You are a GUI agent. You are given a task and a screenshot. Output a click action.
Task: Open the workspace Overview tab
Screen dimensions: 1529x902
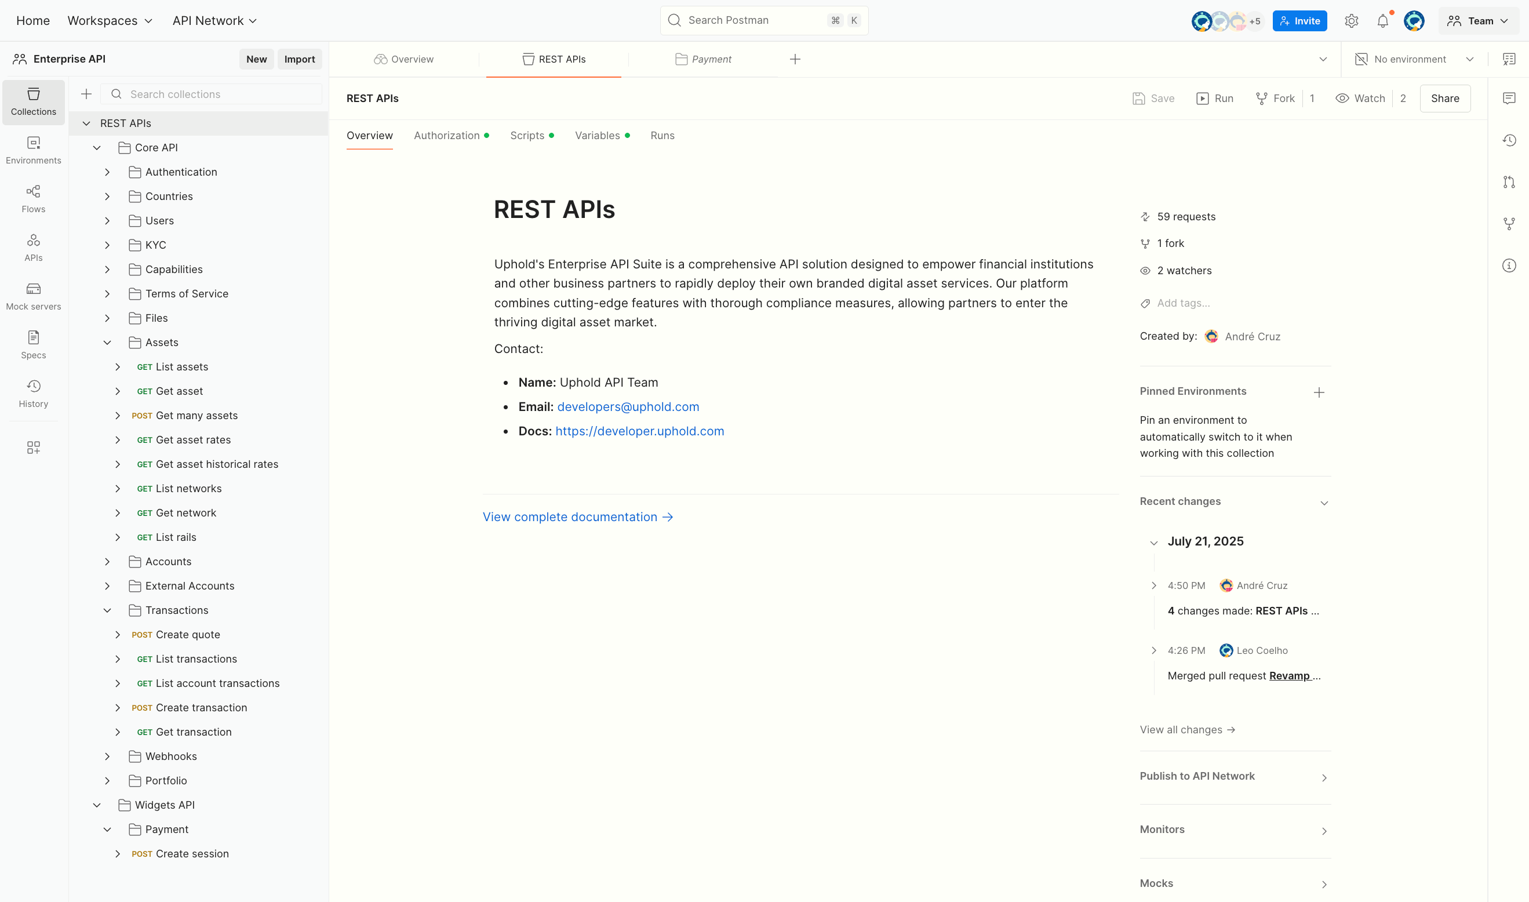403,59
